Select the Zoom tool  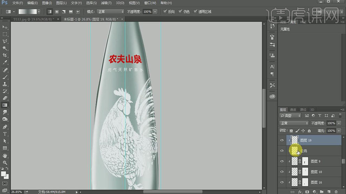(5, 163)
